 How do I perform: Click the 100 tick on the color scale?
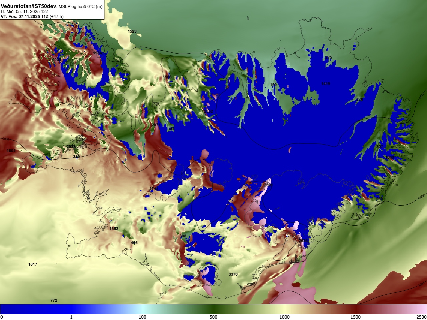point(142,317)
